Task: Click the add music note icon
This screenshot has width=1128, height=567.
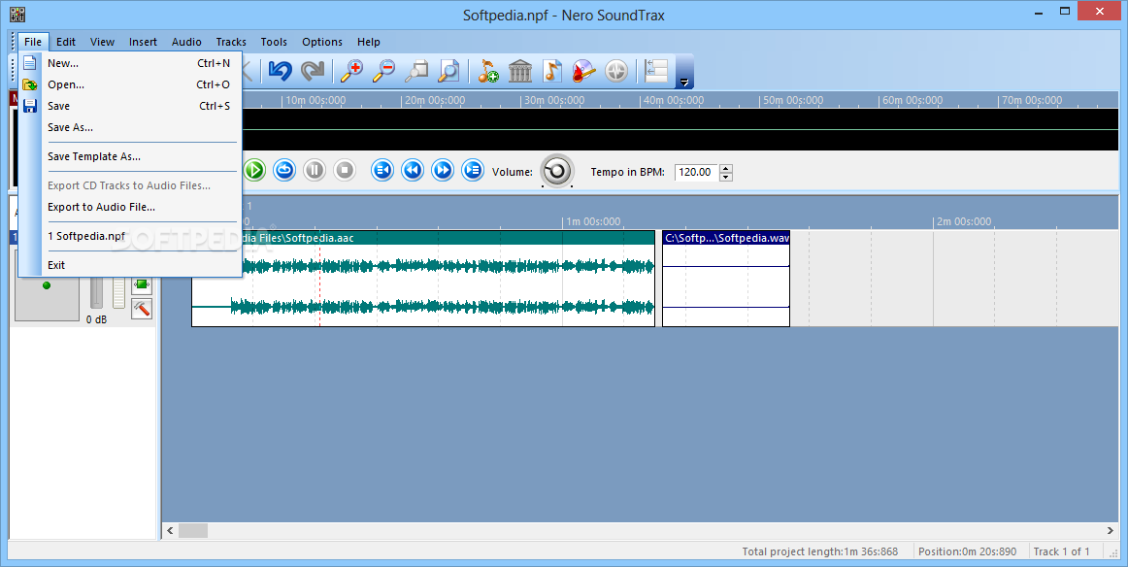Action: (x=487, y=71)
